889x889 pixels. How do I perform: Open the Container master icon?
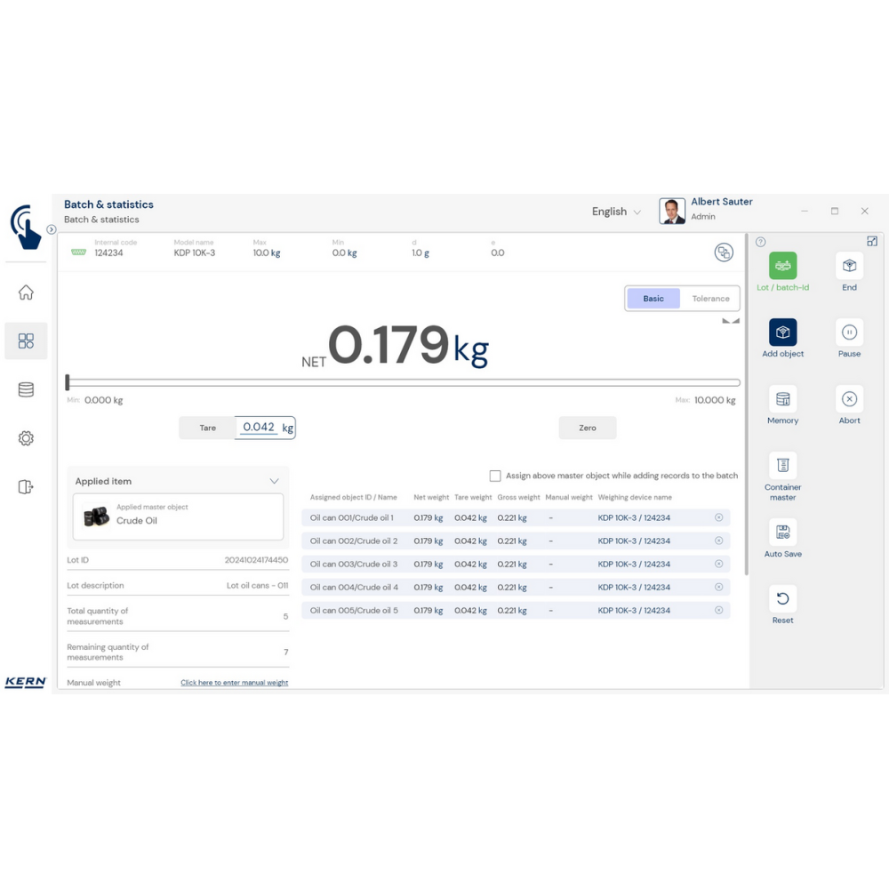[x=782, y=466]
